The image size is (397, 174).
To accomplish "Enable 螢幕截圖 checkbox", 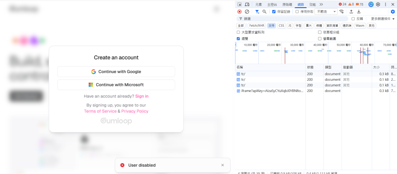I will (x=319, y=39).
